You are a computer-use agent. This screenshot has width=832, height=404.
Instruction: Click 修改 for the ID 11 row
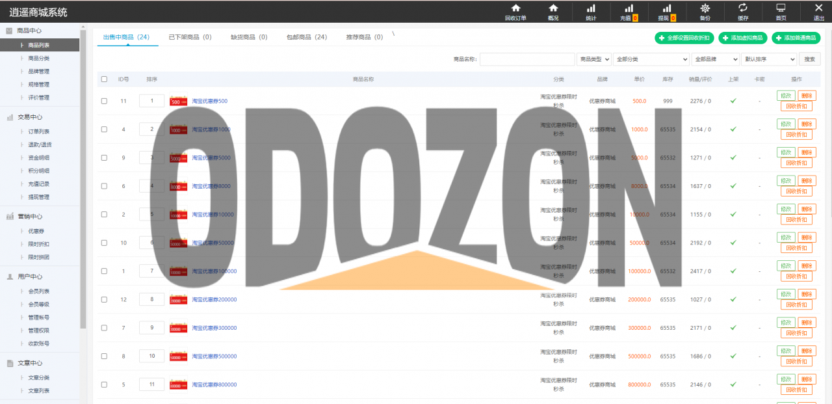click(x=786, y=96)
